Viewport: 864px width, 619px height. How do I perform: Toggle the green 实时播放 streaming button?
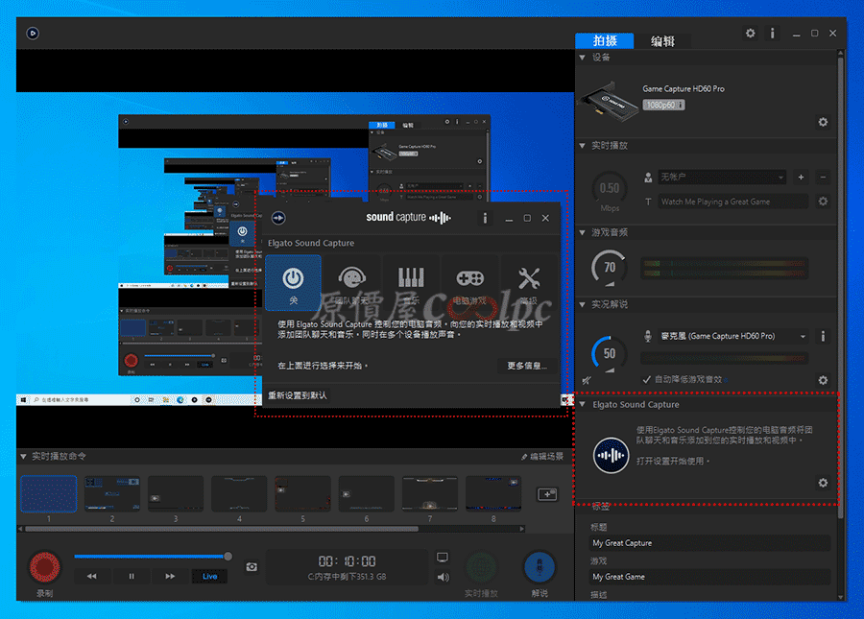click(481, 567)
